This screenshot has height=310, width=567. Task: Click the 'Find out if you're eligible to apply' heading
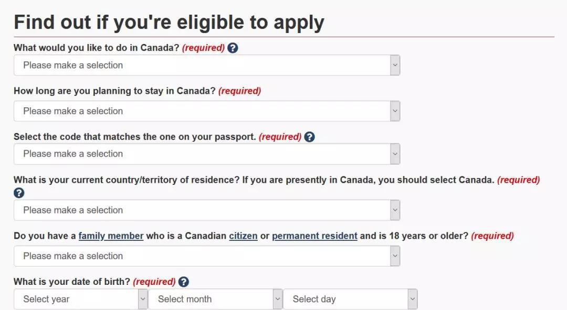tap(169, 23)
